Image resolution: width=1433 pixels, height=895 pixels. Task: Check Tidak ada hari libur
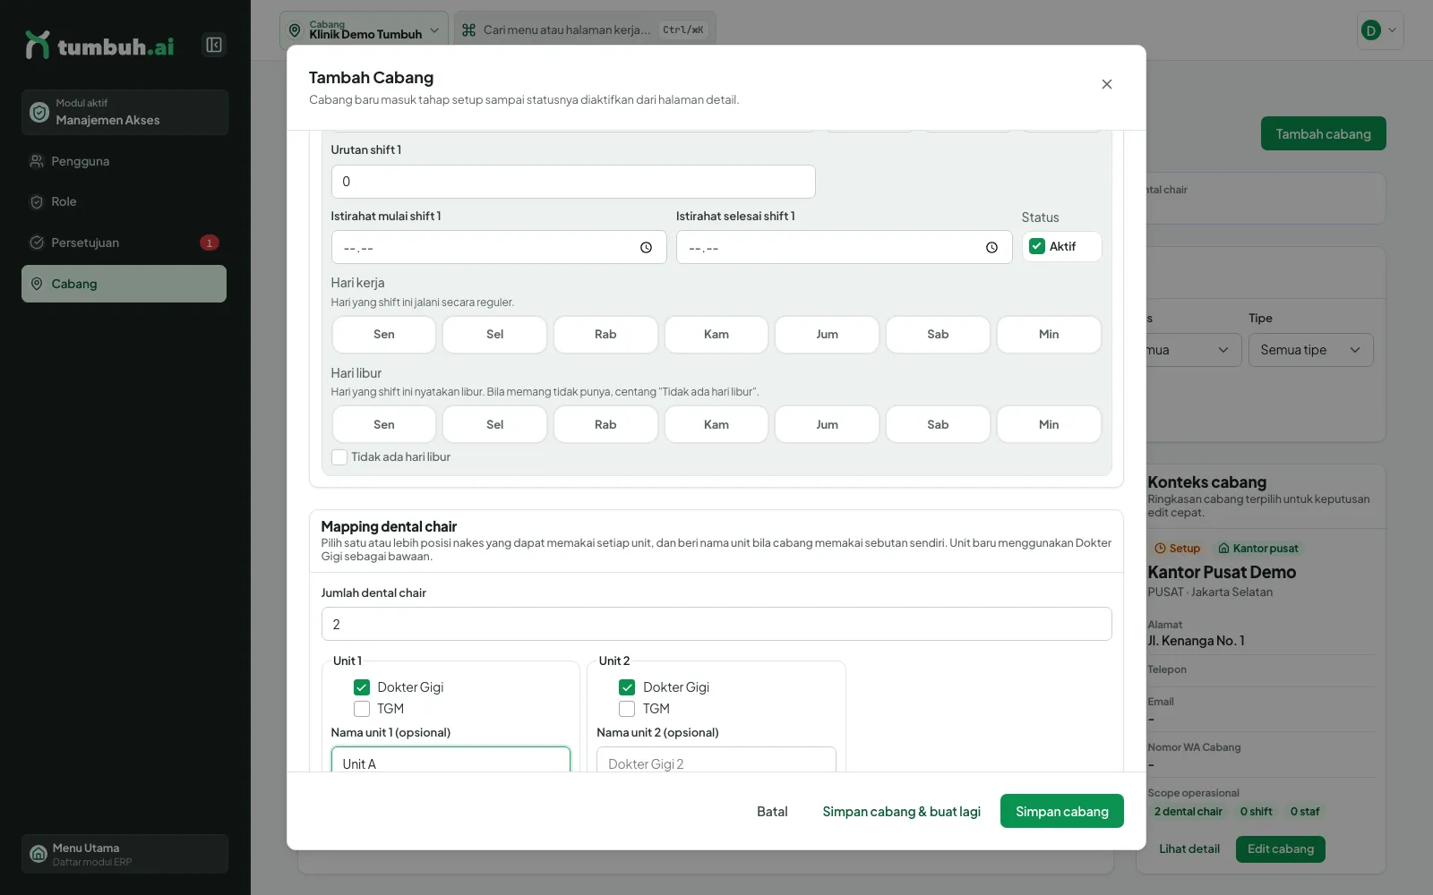coord(339,456)
